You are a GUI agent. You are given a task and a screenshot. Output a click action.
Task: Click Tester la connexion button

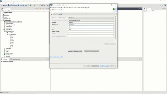[109, 44]
